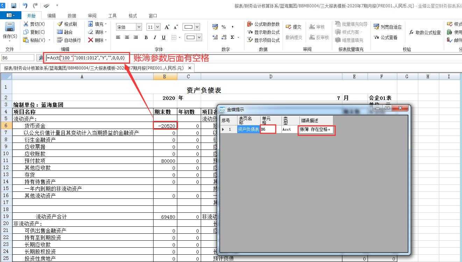Expand the font name 宋体 dropdown
The height and width of the screenshot is (262, 462).
(x=139, y=27)
